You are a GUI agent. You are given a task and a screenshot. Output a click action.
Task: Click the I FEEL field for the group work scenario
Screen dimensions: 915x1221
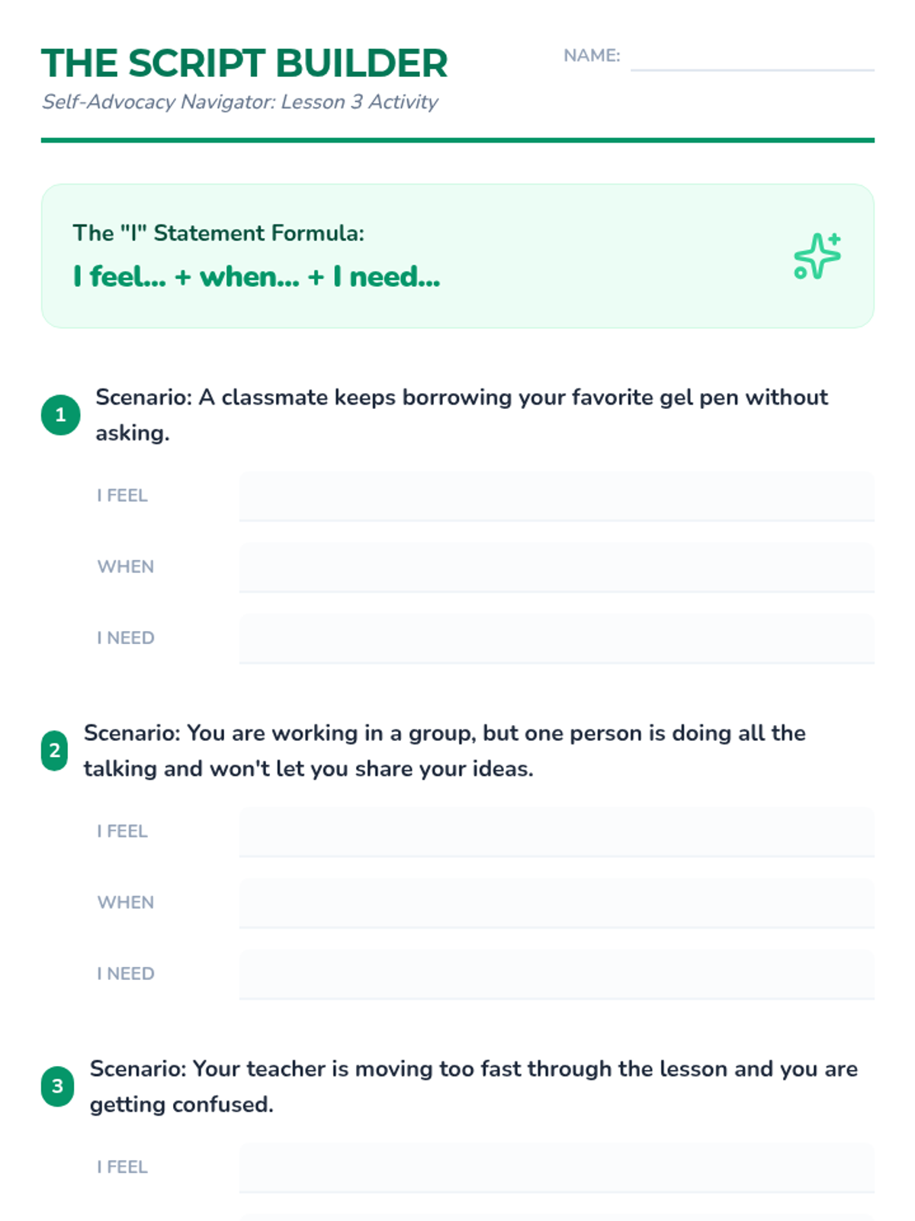pos(556,832)
